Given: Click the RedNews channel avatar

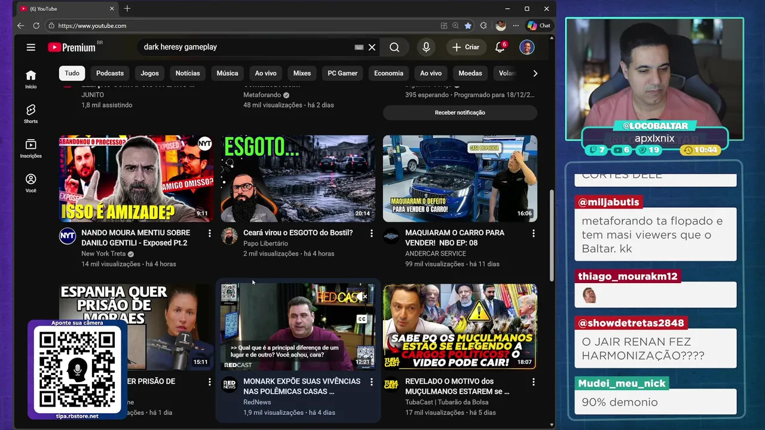Looking at the screenshot, I should pos(229,385).
